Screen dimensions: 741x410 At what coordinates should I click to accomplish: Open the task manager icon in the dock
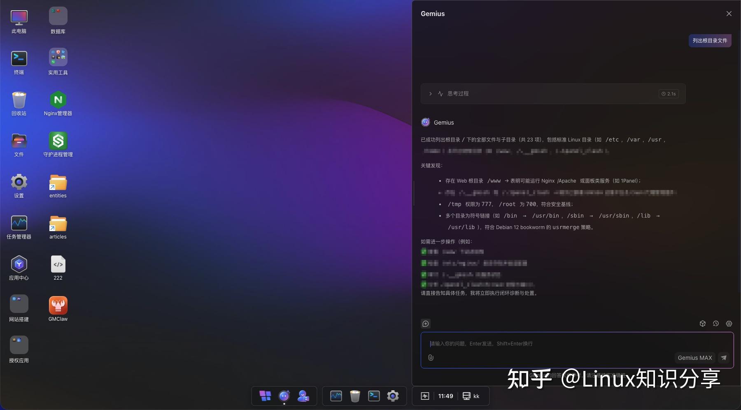point(336,396)
